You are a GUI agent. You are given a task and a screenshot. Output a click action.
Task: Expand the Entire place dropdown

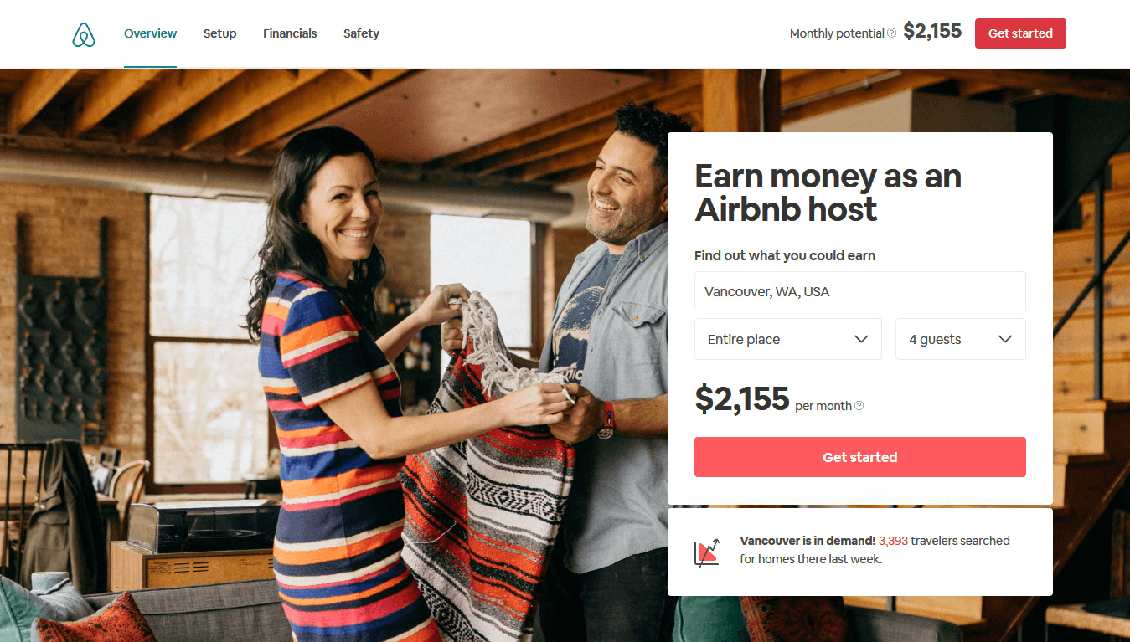(x=787, y=339)
